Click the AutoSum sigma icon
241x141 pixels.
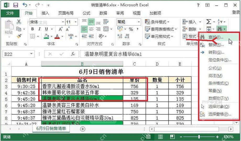(209, 22)
